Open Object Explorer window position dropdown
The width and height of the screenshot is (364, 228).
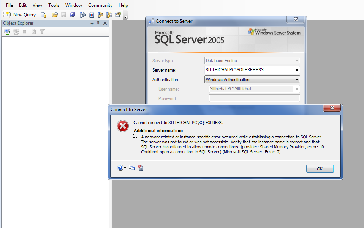(x=92, y=24)
